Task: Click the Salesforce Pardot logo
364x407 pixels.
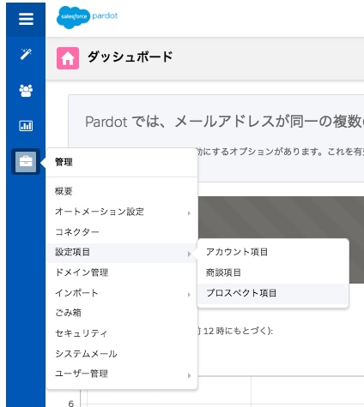Action: 88,17
